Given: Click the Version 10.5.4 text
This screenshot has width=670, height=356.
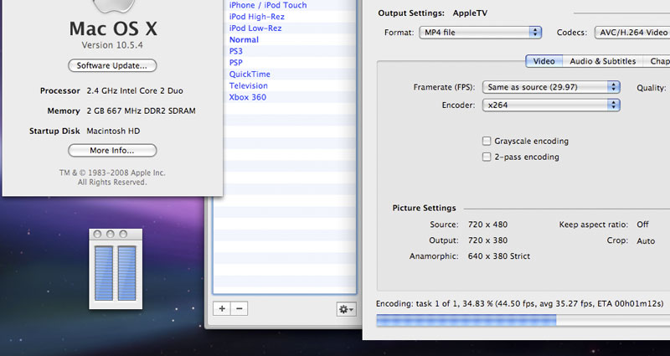Looking at the screenshot, I should pos(112,45).
